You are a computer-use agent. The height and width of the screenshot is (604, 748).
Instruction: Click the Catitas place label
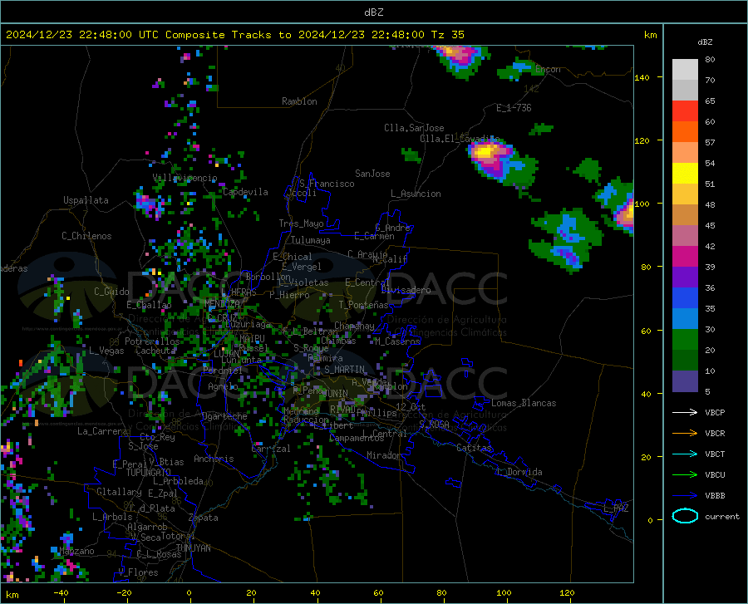coord(474,448)
